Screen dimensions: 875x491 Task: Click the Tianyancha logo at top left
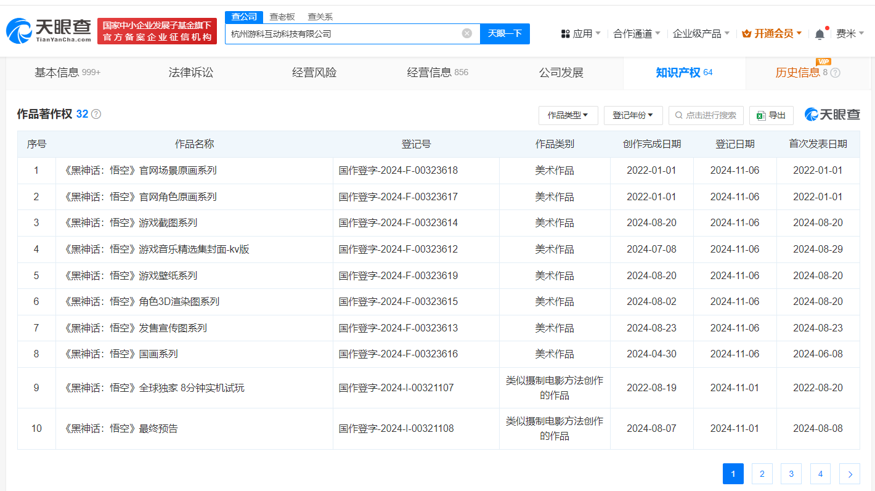[48, 28]
